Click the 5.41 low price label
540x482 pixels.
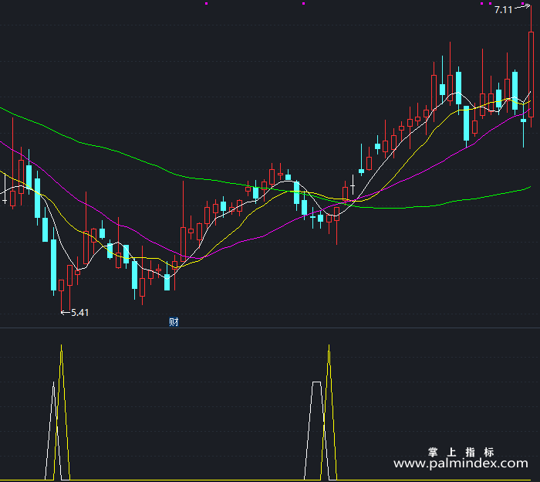80,313
